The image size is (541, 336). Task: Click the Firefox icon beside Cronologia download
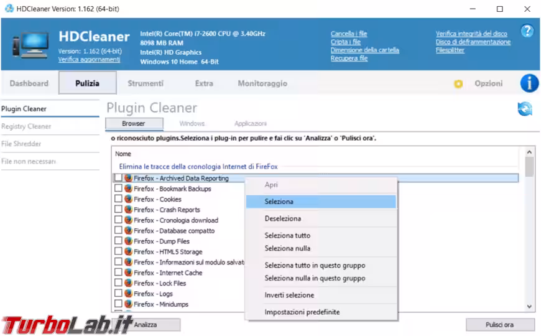(x=128, y=220)
